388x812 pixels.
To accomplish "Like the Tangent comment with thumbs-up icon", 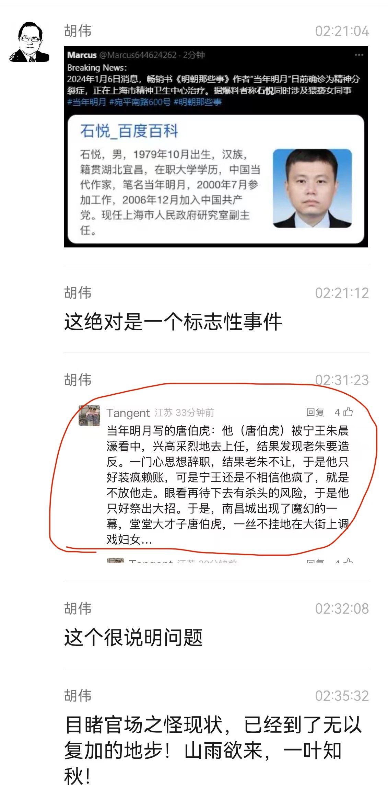I will point(348,412).
